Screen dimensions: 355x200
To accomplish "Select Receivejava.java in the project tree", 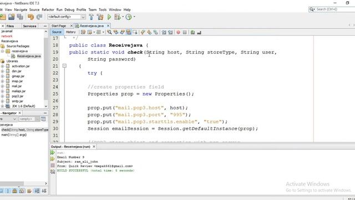I will click(x=29, y=56).
